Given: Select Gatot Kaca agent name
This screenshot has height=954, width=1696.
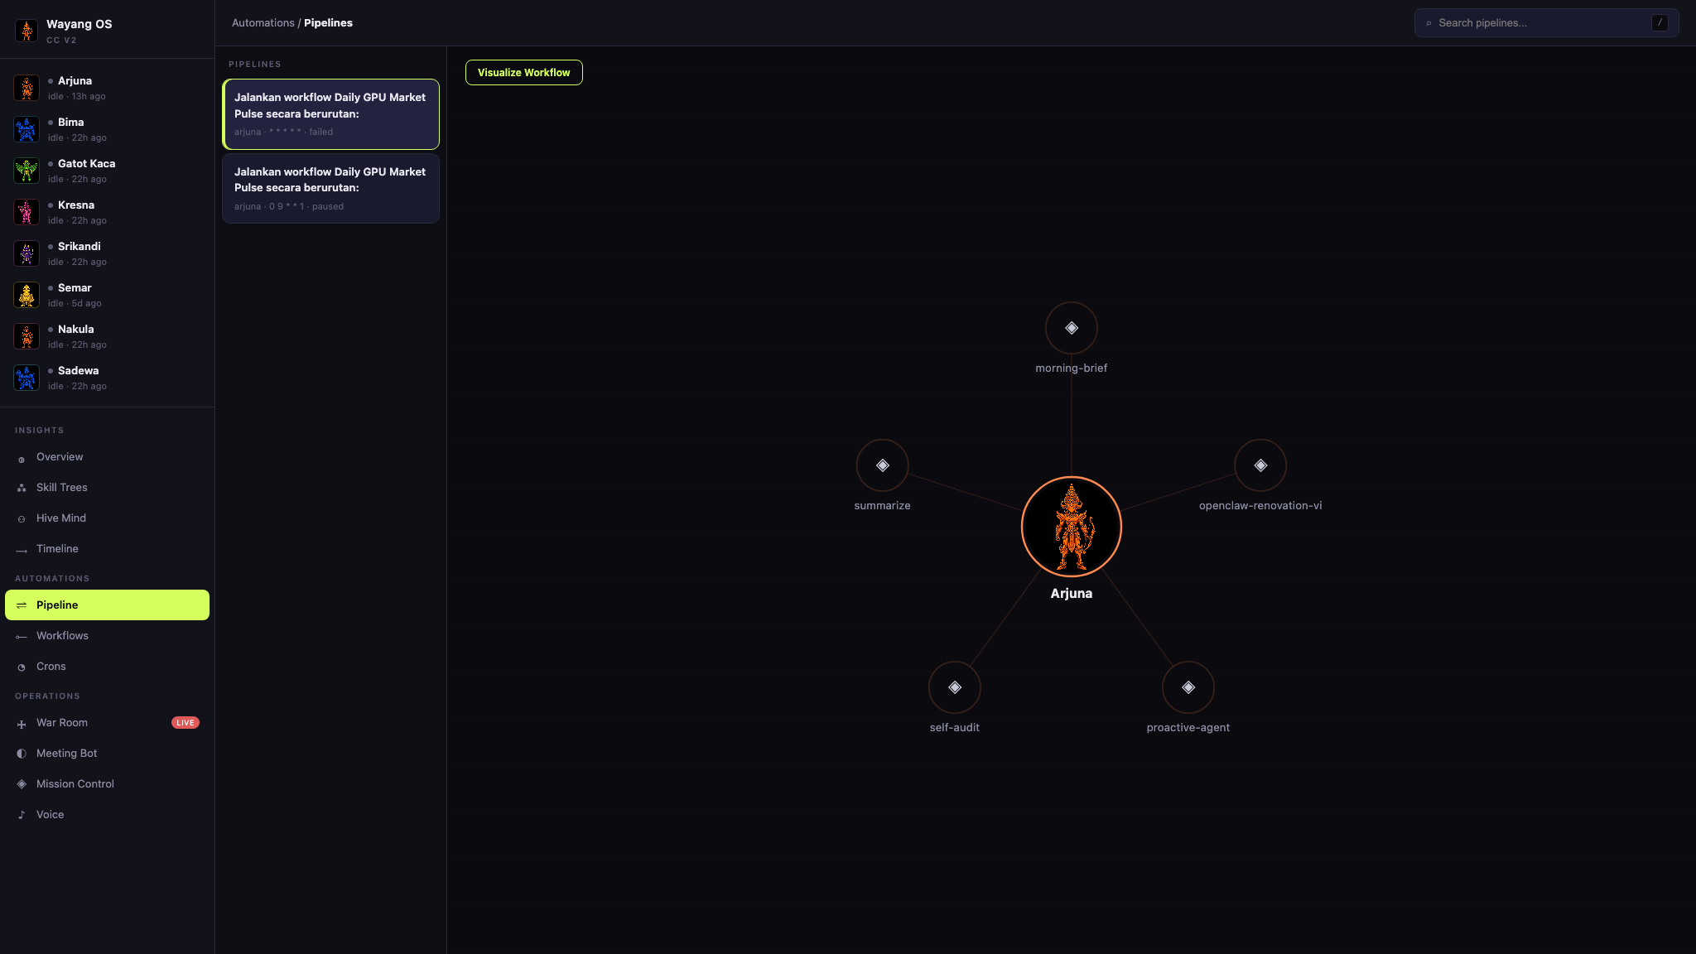Looking at the screenshot, I should click(86, 164).
